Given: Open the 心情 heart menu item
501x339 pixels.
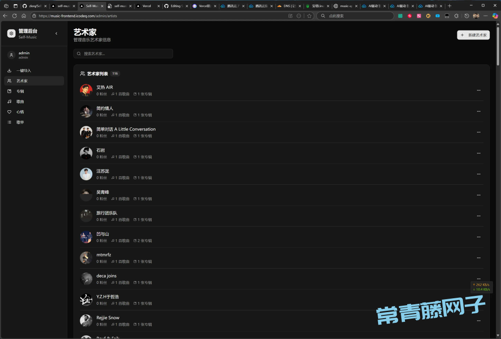Looking at the screenshot, I should click(x=20, y=112).
